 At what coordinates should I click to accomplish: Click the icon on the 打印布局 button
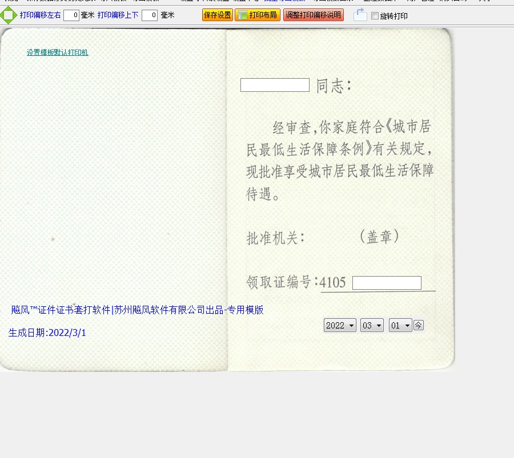point(242,15)
